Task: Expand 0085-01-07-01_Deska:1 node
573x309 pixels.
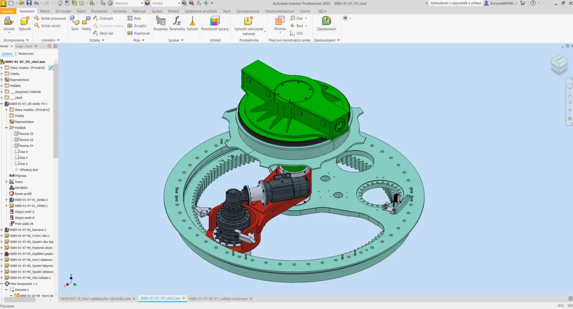Action: coord(6,200)
